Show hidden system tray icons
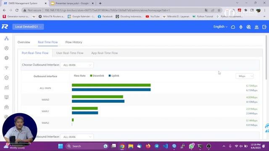269x151 pixels. (x=224, y=146)
